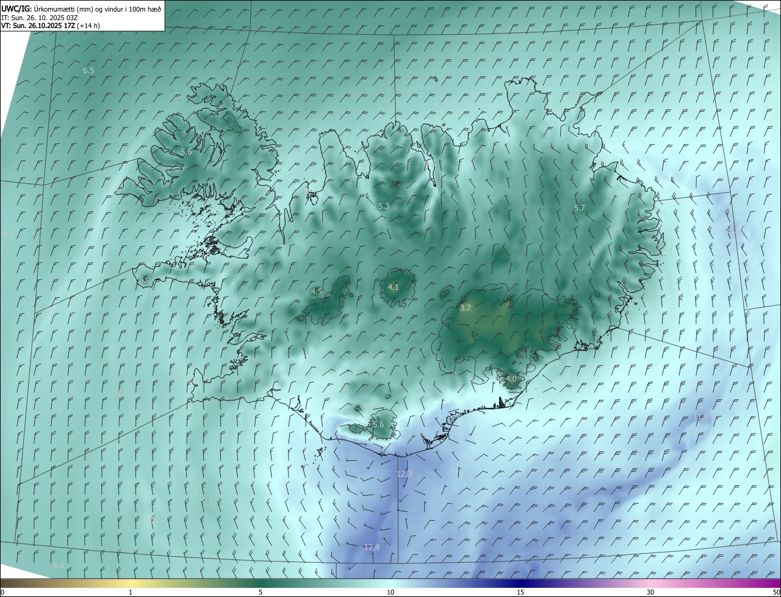This screenshot has width=781, height=597.
Task: Click the 50 tick on the color scale
Action: (776, 592)
